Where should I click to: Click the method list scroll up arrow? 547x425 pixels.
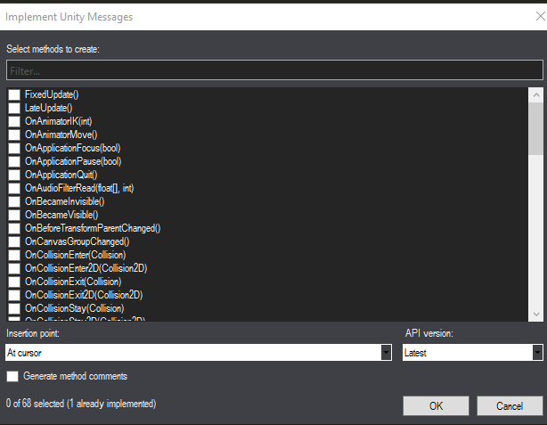click(x=535, y=94)
